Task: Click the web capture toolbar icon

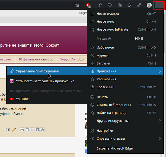Action: (129, 5)
